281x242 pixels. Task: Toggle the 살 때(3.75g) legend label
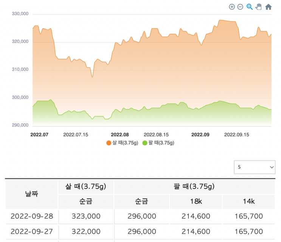tap(125, 143)
